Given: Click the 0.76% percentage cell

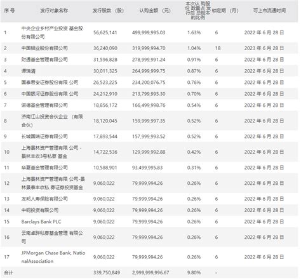Looking at the screenshot, I should [194, 83].
